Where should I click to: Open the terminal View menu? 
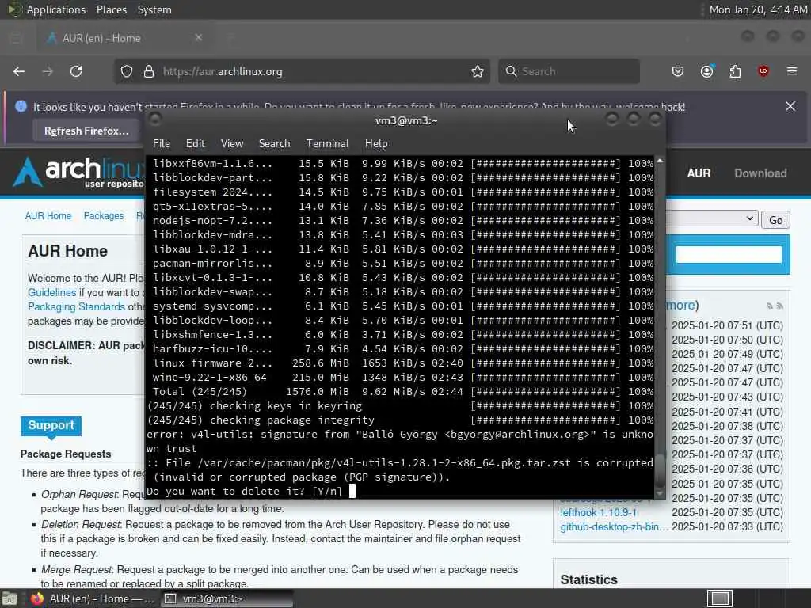coord(232,144)
